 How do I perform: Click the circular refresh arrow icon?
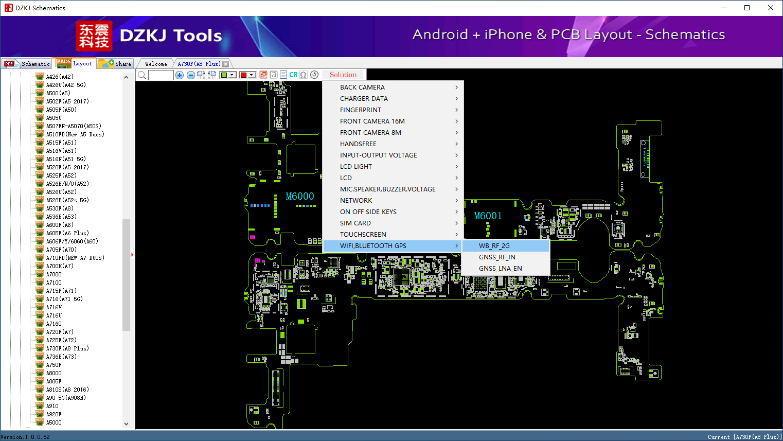coord(314,75)
